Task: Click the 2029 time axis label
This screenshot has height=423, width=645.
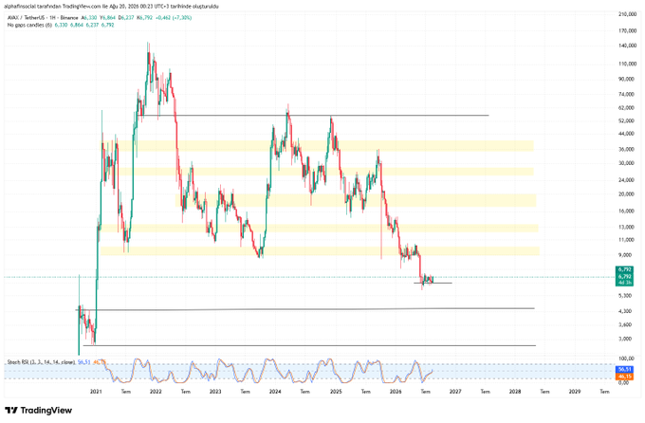Action: 575,392
